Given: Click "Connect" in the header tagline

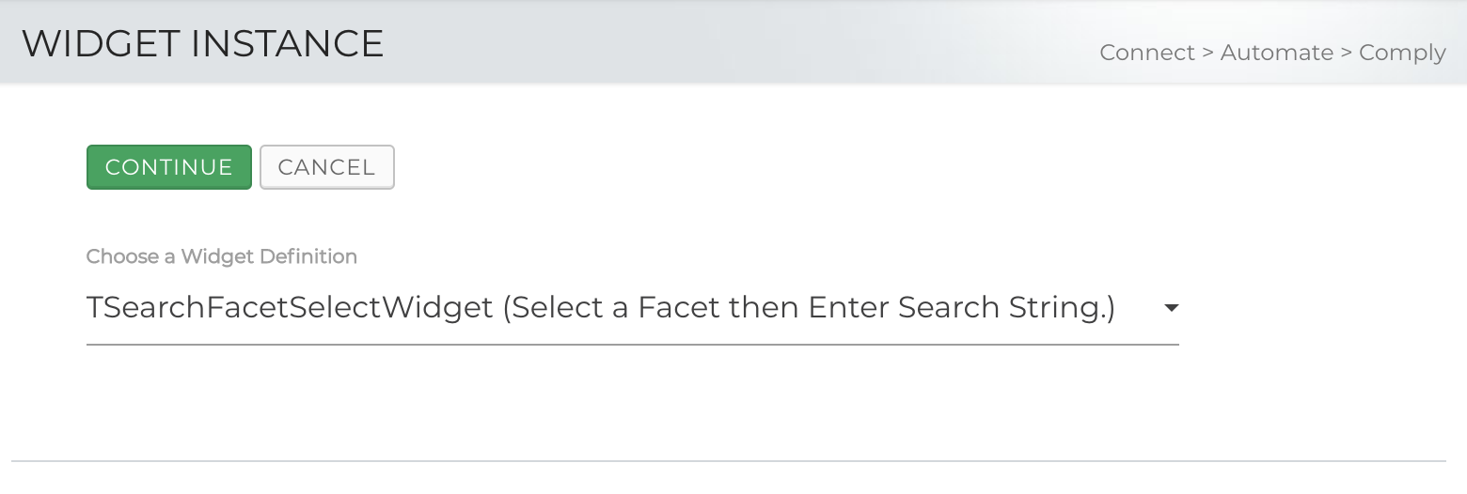Looking at the screenshot, I should 1147,53.
